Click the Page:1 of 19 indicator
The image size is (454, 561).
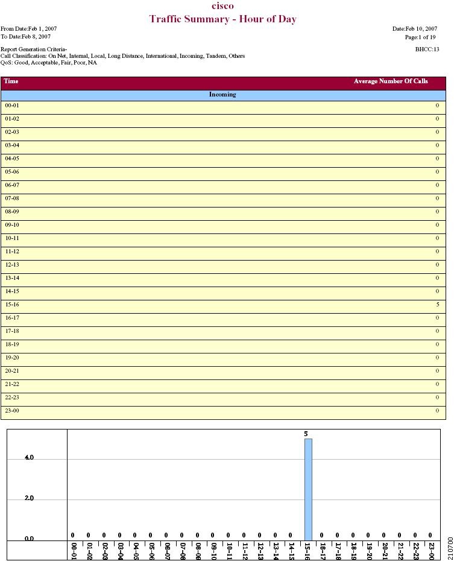(x=420, y=37)
